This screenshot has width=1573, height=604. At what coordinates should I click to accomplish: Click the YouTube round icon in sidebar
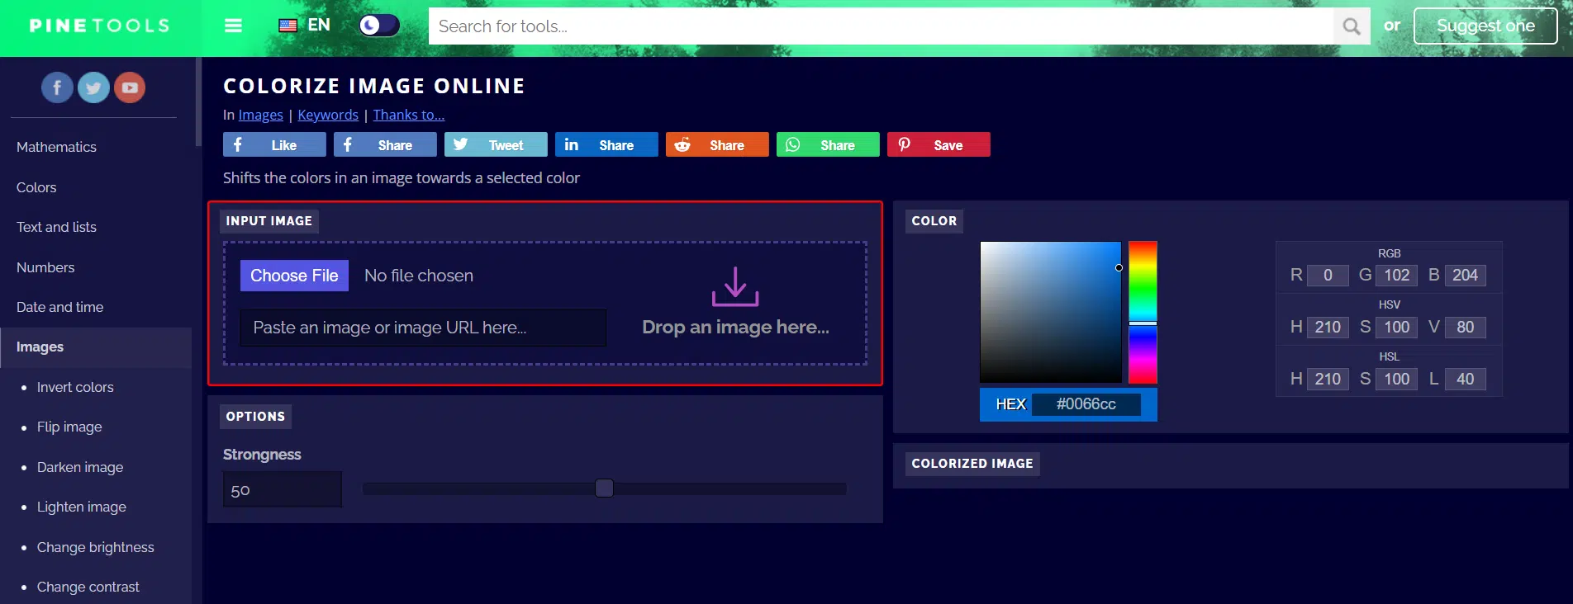pyautogui.click(x=130, y=87)
